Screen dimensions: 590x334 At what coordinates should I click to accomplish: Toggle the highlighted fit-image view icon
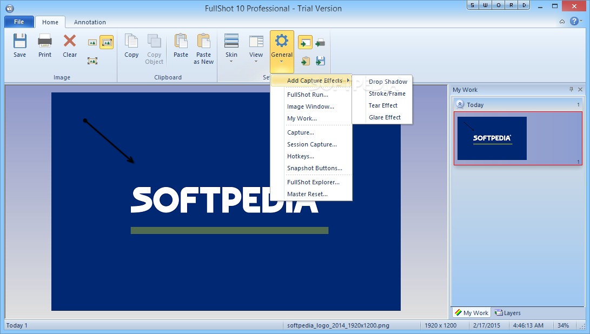click(x=107, y=43)
